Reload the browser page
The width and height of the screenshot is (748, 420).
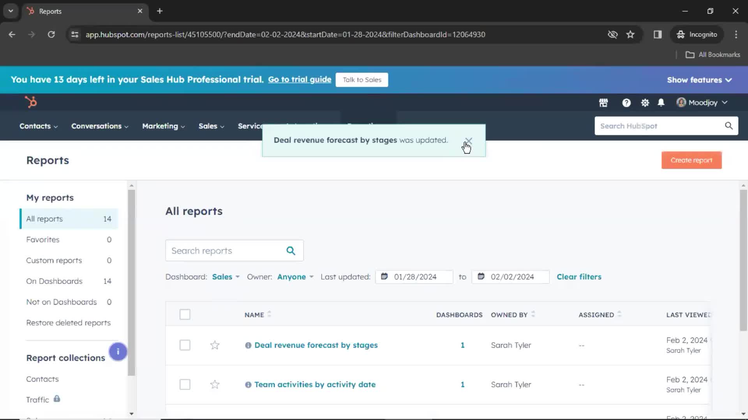point(51,35)
